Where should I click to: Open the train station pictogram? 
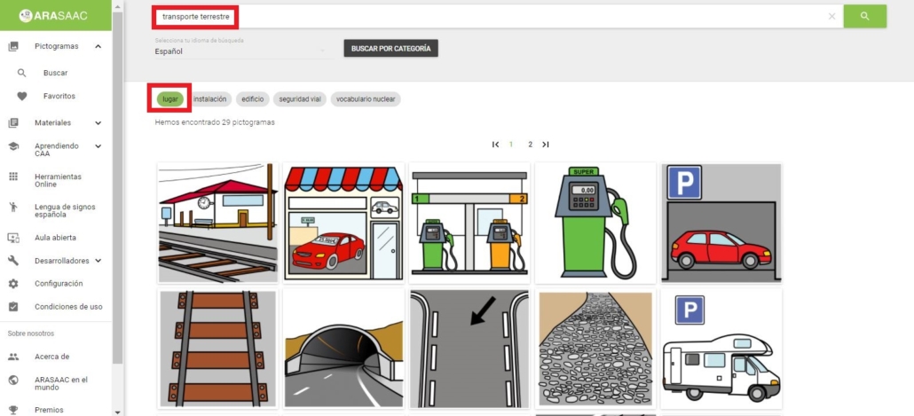pos(217,224)
